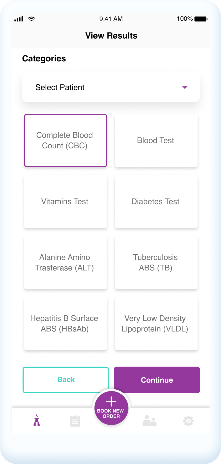Select Tuberculosis ABS (TB) card

tap(156, 263)
